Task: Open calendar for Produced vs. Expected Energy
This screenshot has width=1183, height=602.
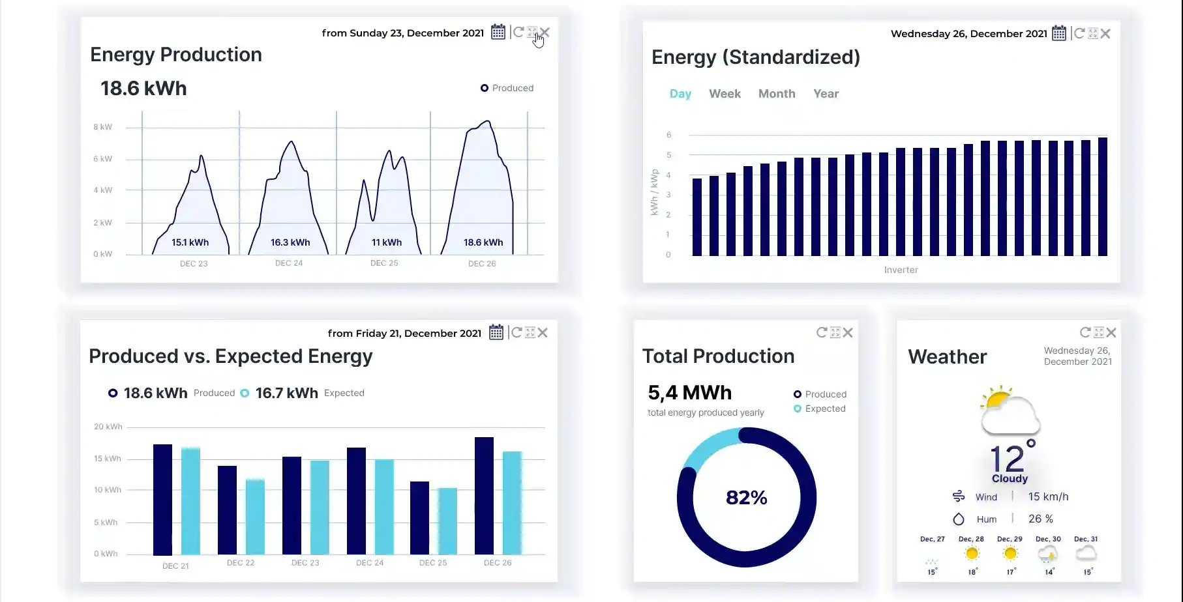Action: 496,332
